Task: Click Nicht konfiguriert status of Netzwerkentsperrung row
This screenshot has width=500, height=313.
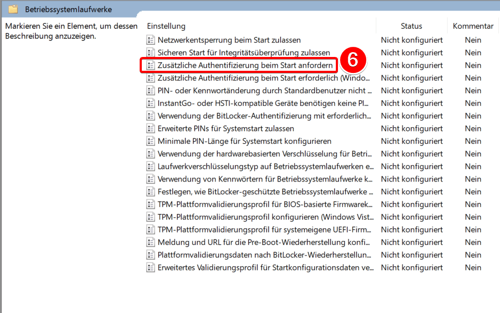Action: click(412, 40)
